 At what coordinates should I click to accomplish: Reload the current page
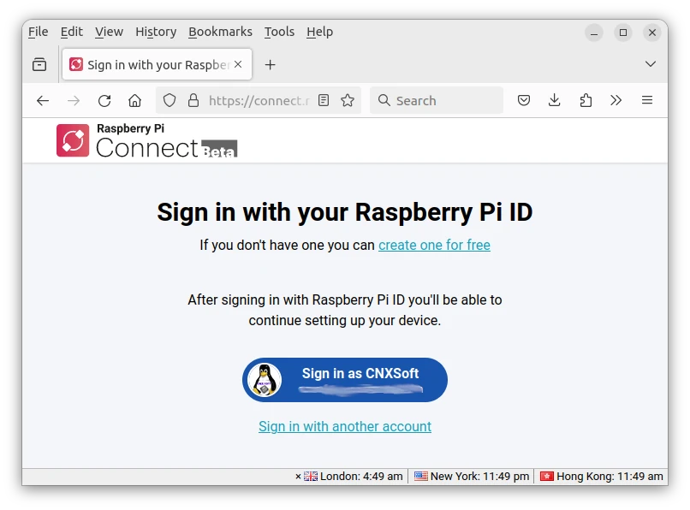[104, 101]
